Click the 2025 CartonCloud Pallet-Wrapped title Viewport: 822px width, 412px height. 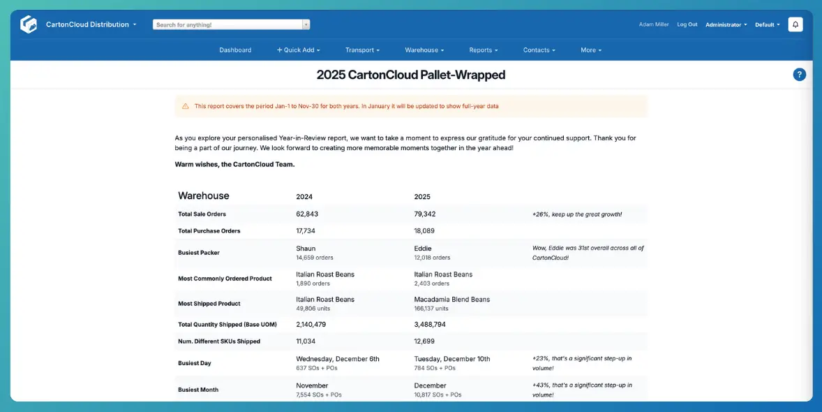tap(411, 75)
